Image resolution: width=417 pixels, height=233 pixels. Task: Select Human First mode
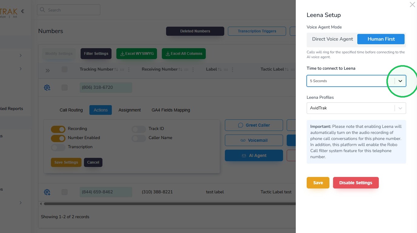381,39
